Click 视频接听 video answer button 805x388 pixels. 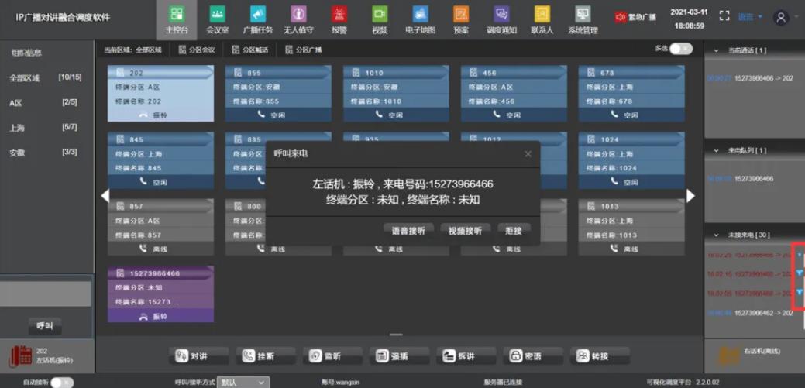tap(465, 231)
